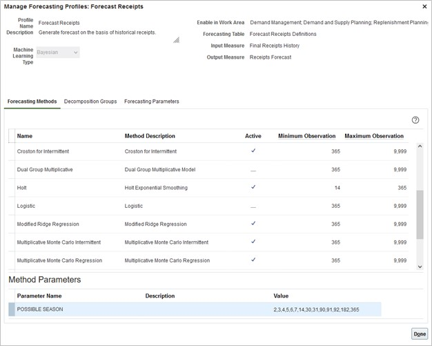The height and width of the screenshot is (346, 432).
Task: Click Holt minimum observation value 14
Action: (337, 188)
